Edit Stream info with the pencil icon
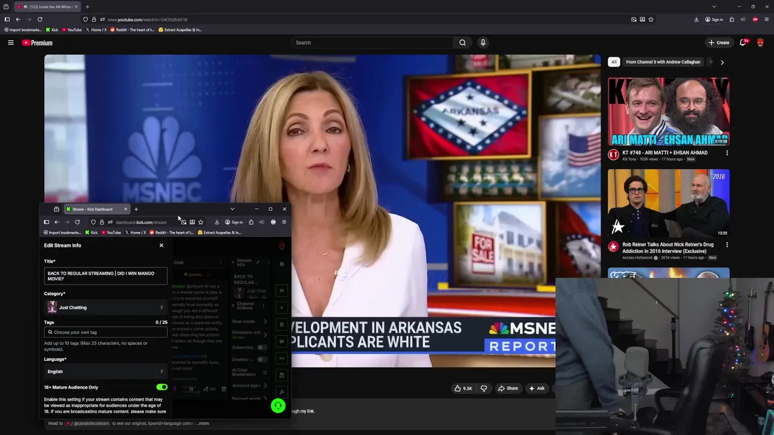774x435 pixels. pos(258,263)
